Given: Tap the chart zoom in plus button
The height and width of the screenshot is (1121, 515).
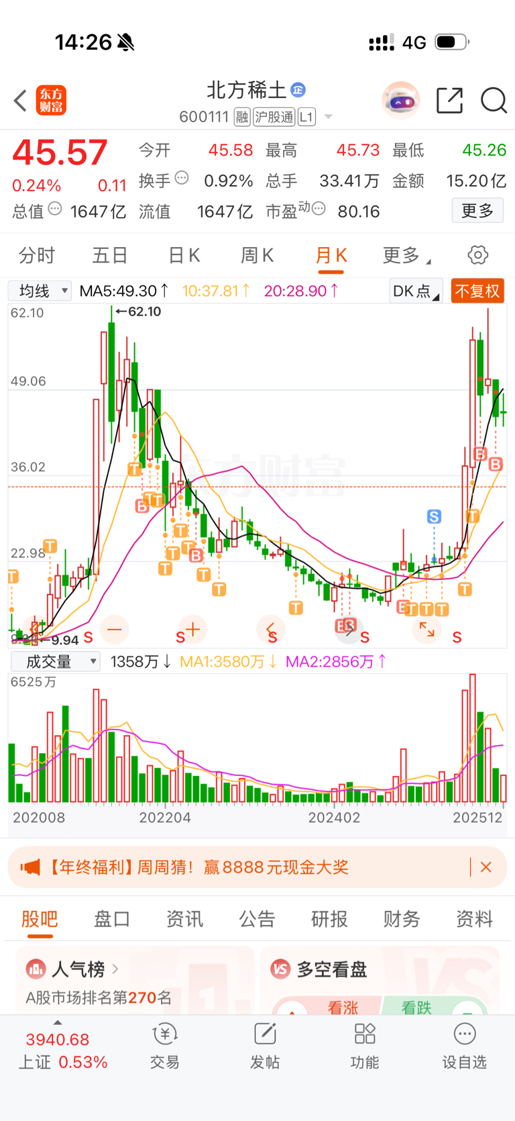Looking at the screenshot, I should pos(192,630).
